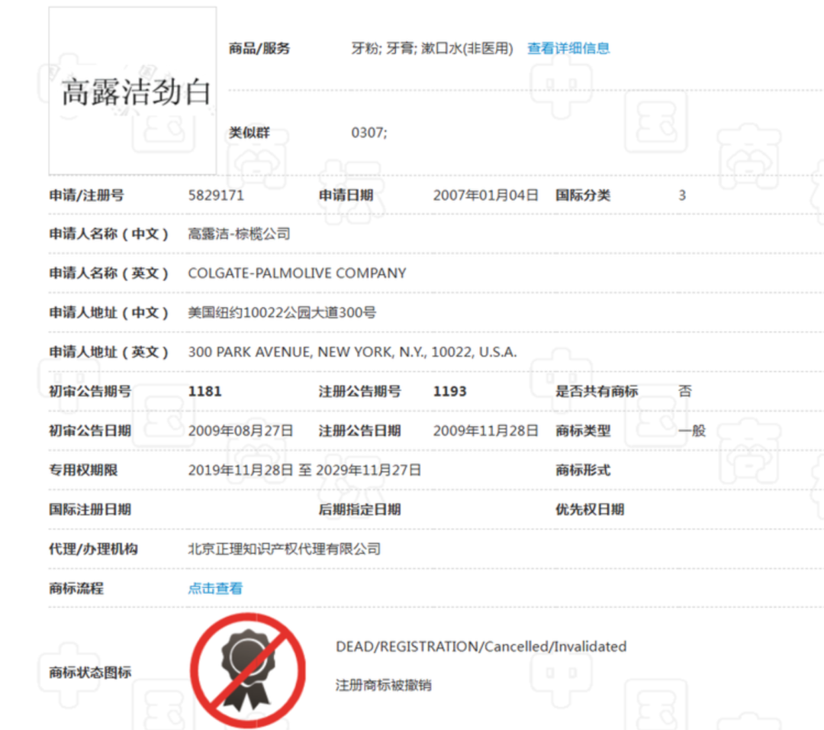Select the 后期指定日期 label
This screenshot has width=824, height=730.
tap(360, 509)
